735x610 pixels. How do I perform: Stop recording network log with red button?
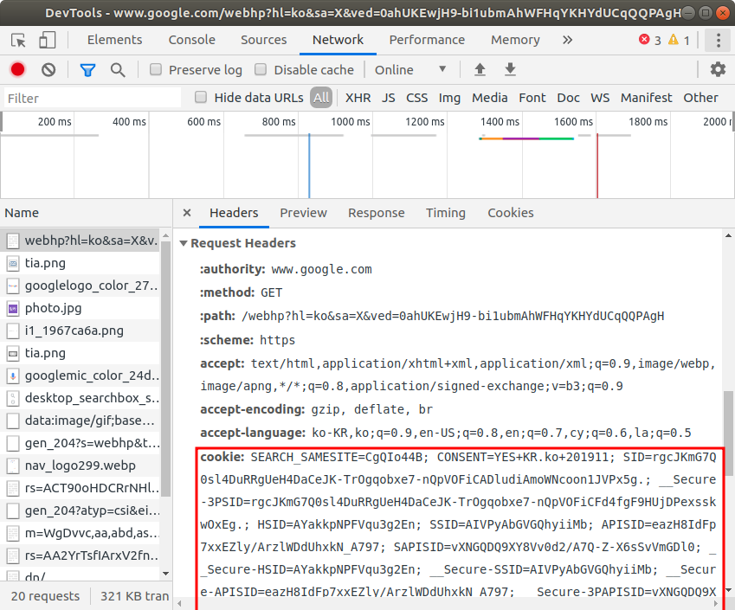[18, 70]
